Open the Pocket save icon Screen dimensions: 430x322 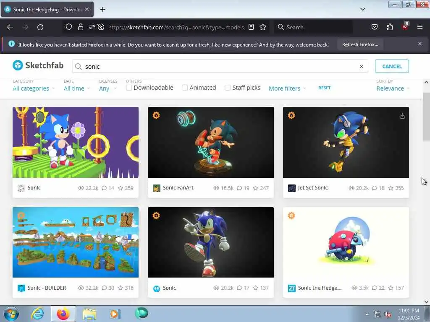click(x=375, y=27)
